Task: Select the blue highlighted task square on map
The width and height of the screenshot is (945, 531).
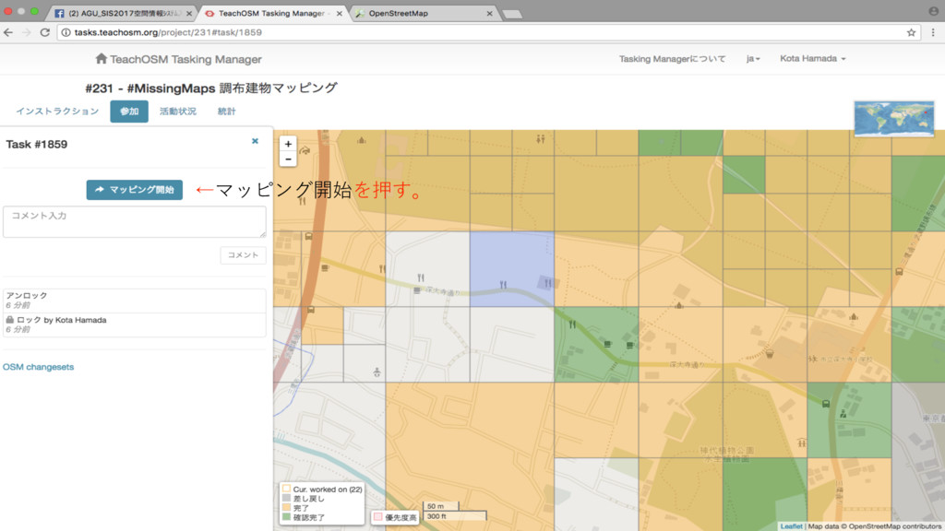Action: (512, 267)
